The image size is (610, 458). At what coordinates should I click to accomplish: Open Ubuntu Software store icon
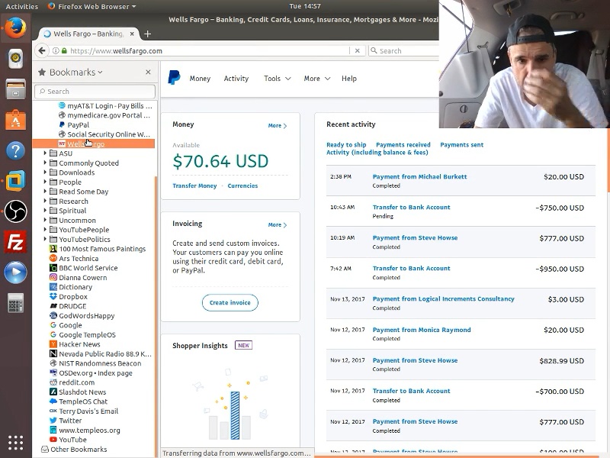(15, 120)
